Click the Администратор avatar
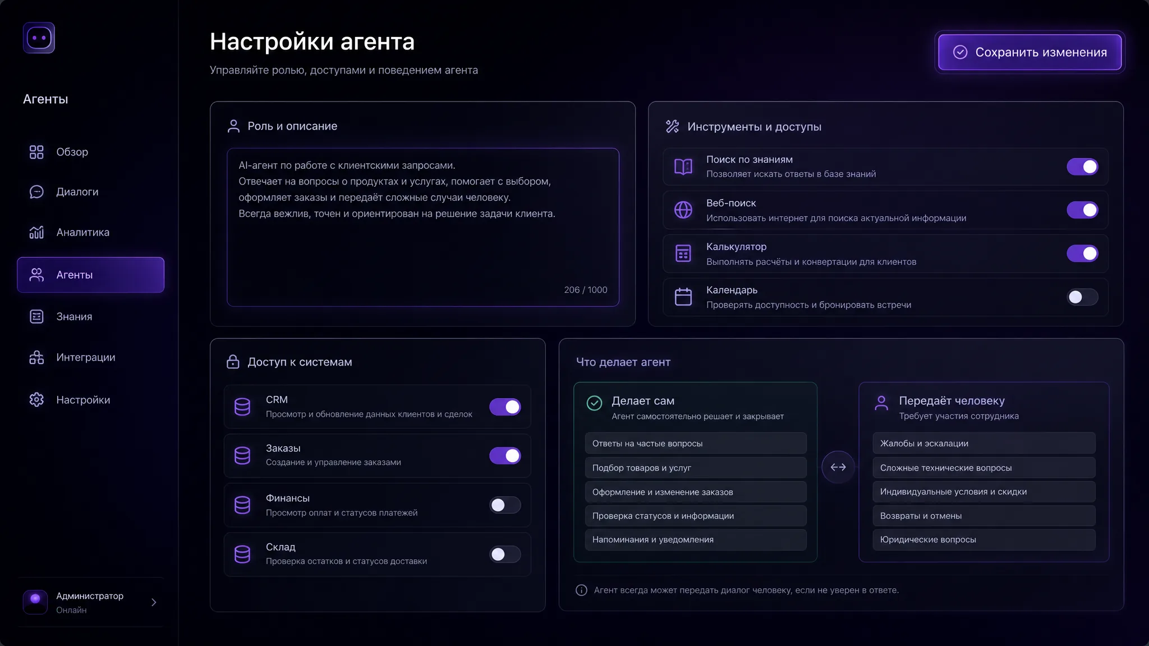The height and width of the screenshot is (646, 1149). (x=35, y=602)
